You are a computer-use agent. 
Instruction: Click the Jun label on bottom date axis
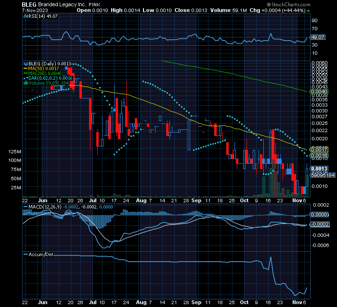point(42,302)
